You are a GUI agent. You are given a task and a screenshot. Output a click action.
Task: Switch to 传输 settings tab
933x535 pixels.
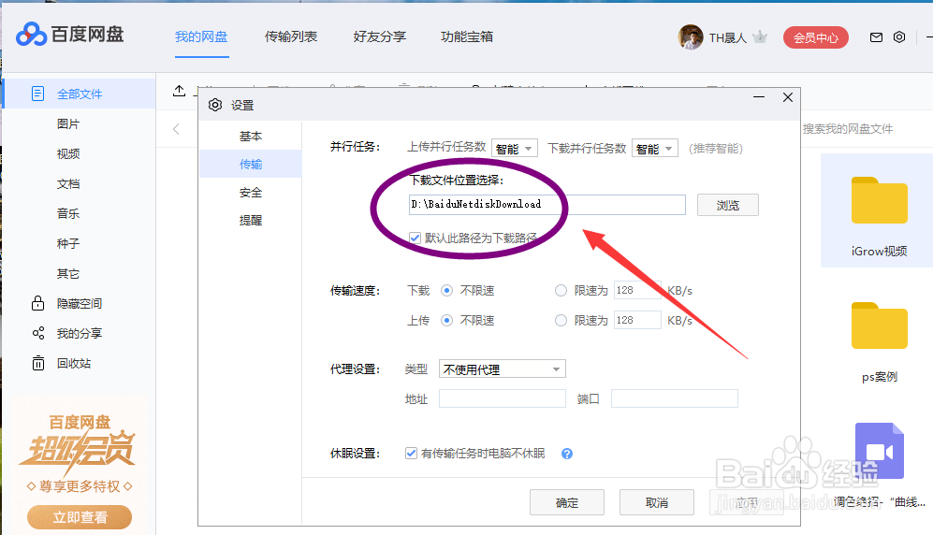tap(251, 164)
